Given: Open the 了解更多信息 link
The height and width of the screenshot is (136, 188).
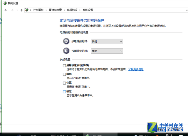Looking at the screenshot, I should tap(136, 69).
